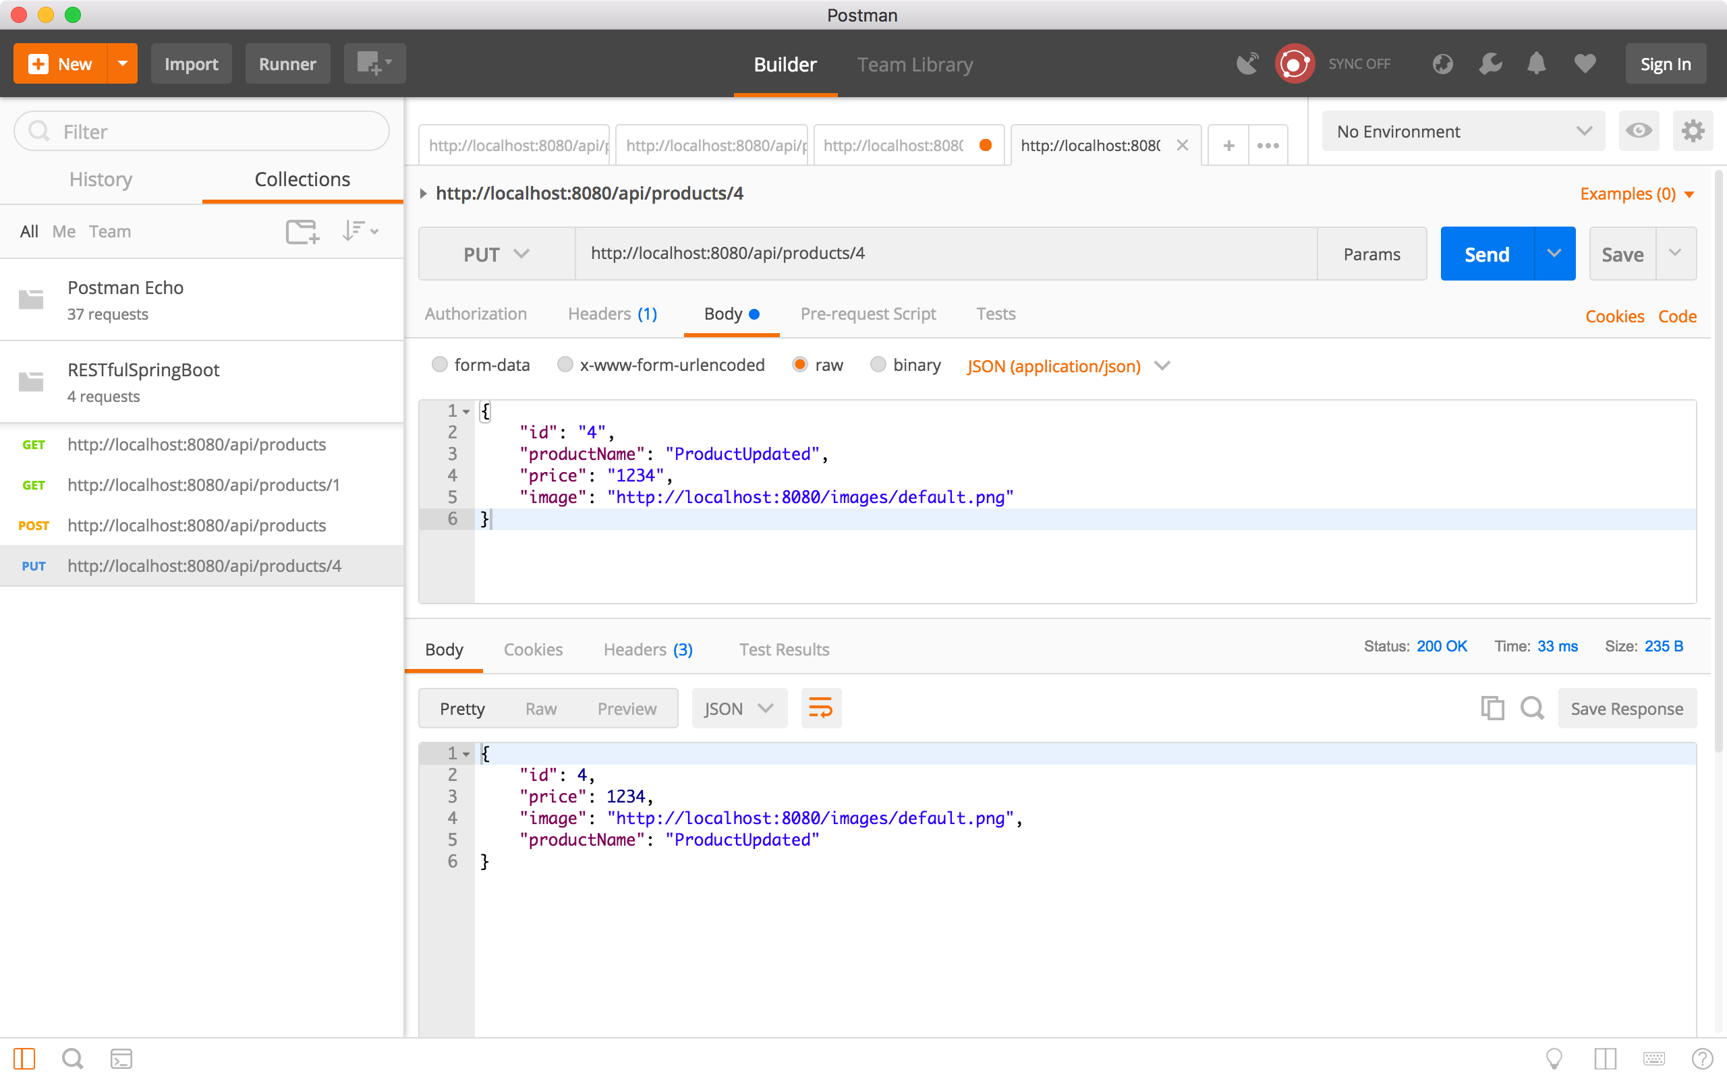
Task: Open the Code snippet link
Action: click(x=1677, y=316)
